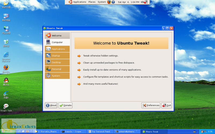Launch Firefox from the top panel
The width and height of the screenshot is (215, 134).
pyautogui.click(x=109, y=2)
